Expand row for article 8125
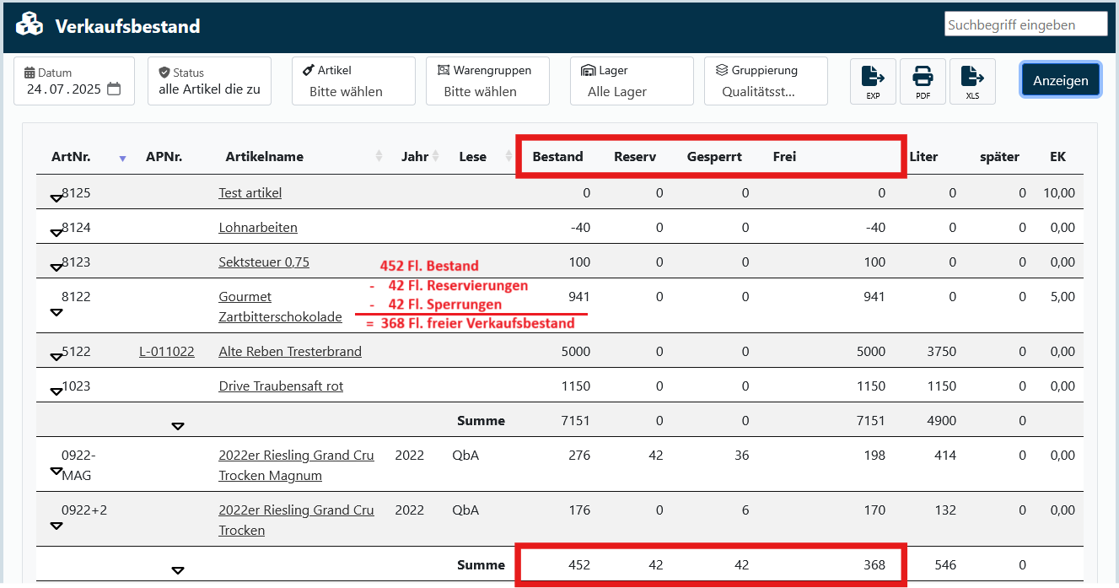The width and height of the screenshot is (1119, 588). (56, 198)
